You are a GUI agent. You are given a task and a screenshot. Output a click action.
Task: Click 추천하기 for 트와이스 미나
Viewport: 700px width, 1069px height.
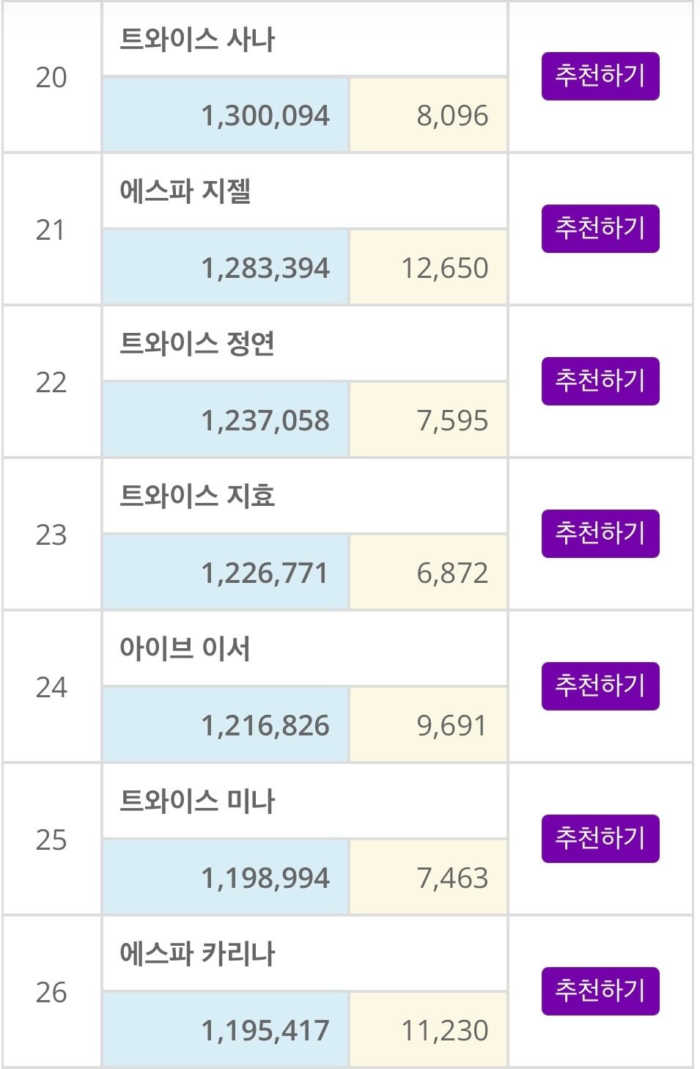coord(600,839)
